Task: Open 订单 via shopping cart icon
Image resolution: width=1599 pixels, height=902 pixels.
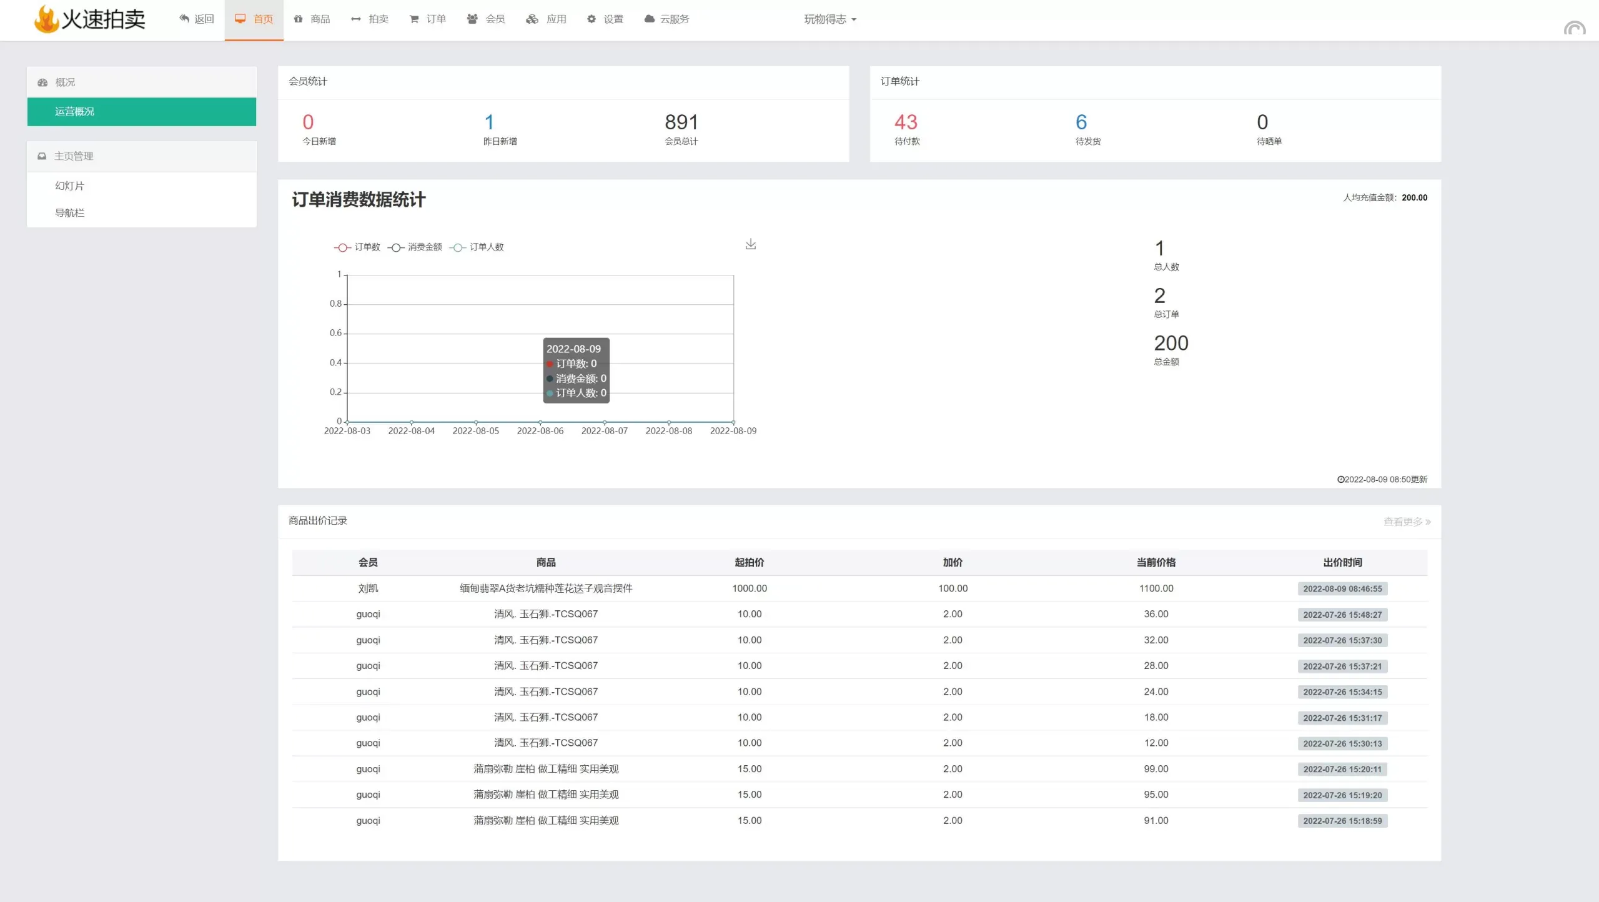Action: point(413,19)
